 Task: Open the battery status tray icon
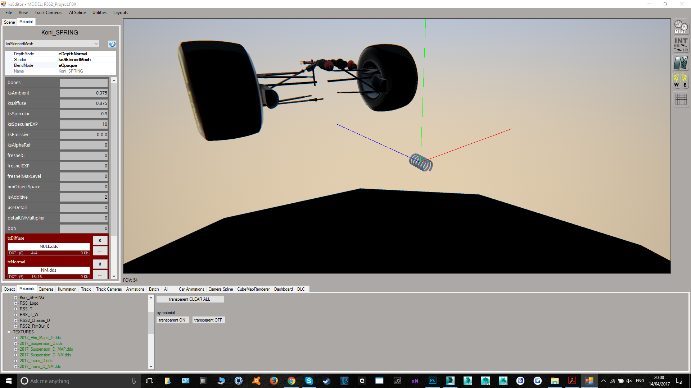click(x=621, y=381)
